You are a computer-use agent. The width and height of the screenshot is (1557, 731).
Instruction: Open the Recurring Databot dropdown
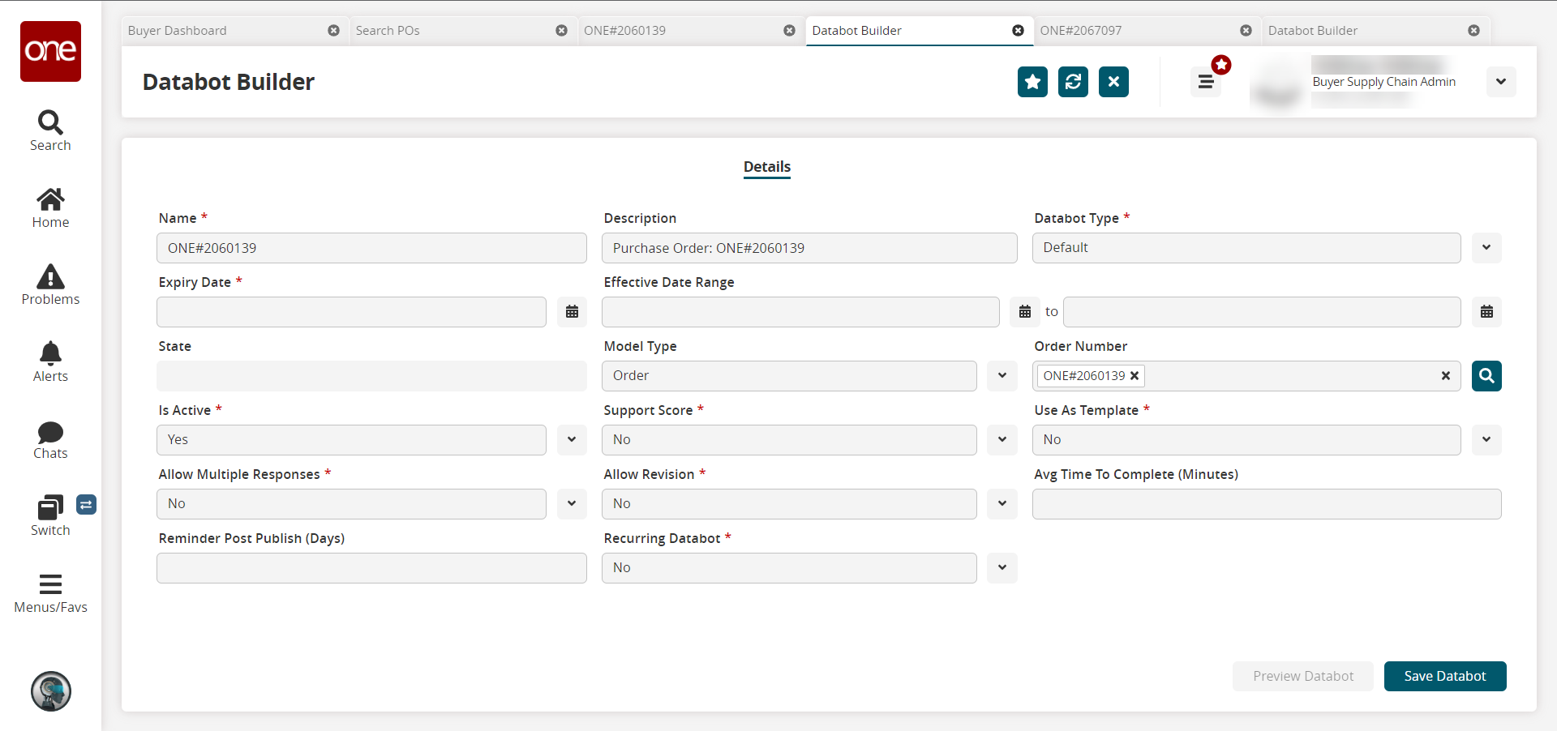click(1002, 568)
